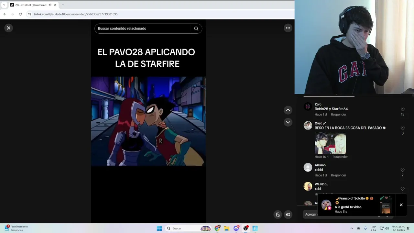The width and height of the screenshot is (414, 233).
Task: Go to next video with down chevron
Action: pos(288,122)
